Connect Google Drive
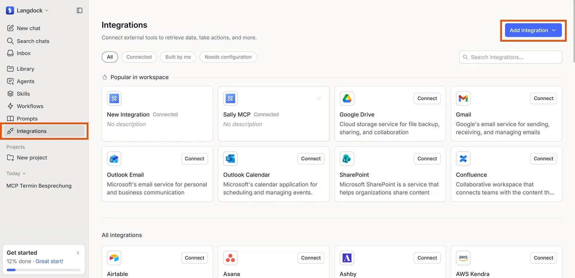The width and height of the screenshot is (575, 278). click(x=427, y=98)
